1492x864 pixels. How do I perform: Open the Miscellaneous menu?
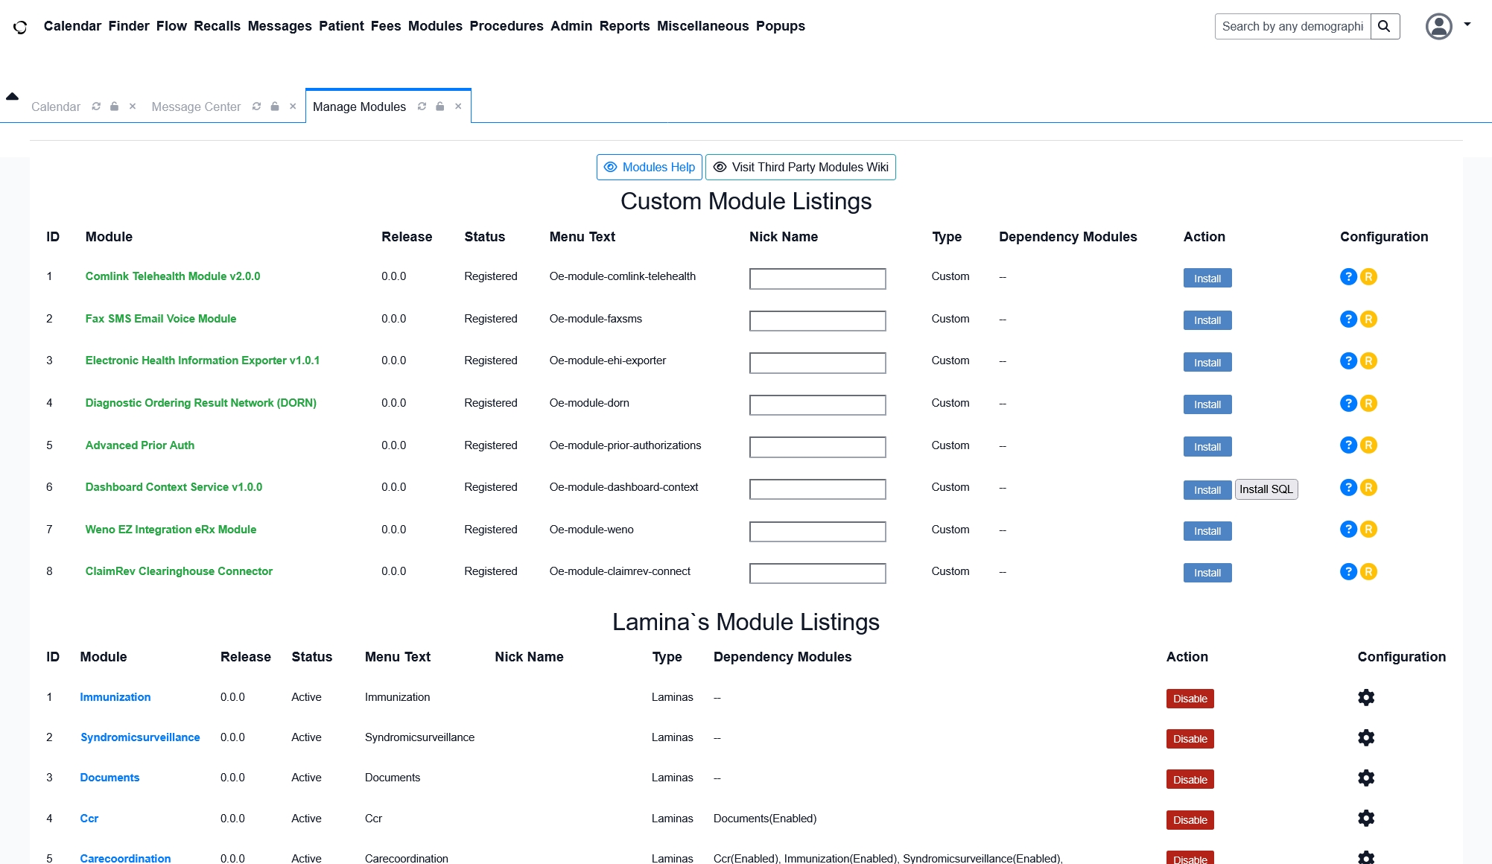pos(702,26)
